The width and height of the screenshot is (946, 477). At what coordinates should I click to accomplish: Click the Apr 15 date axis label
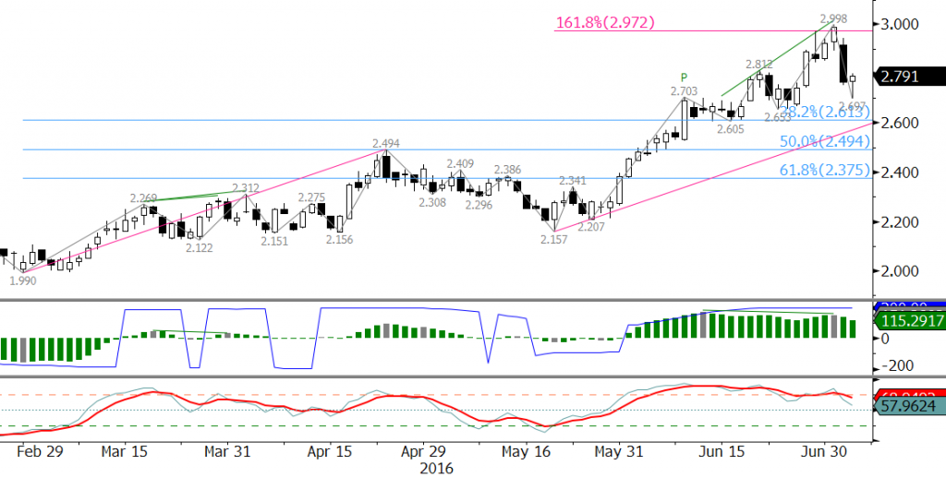coord(328,452)
